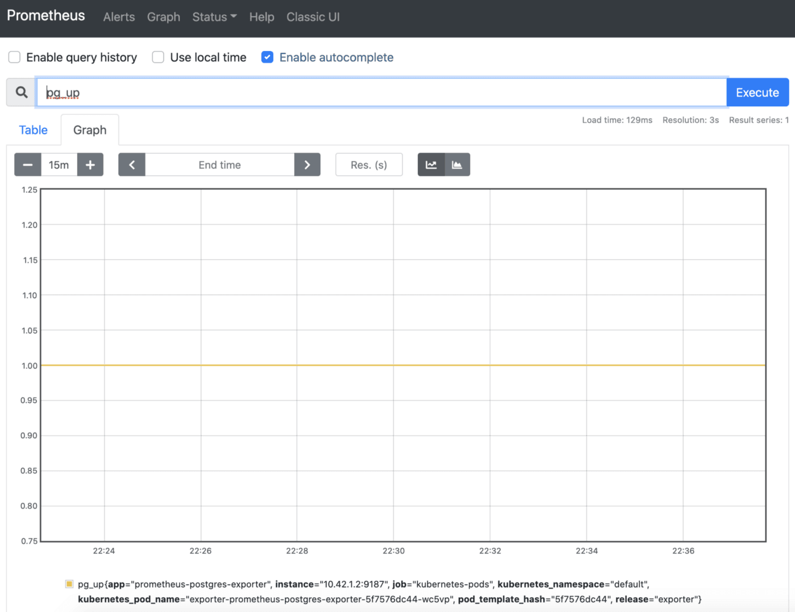Increase the time range with plus button
The height and width of the screenshot is (612, 795).
[90, 165]
